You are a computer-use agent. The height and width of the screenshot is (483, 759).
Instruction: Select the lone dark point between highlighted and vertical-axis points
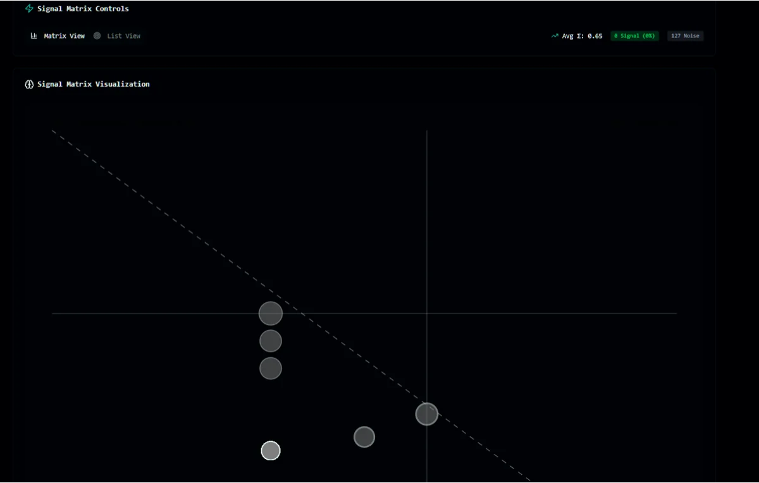[x=364, y=437]
